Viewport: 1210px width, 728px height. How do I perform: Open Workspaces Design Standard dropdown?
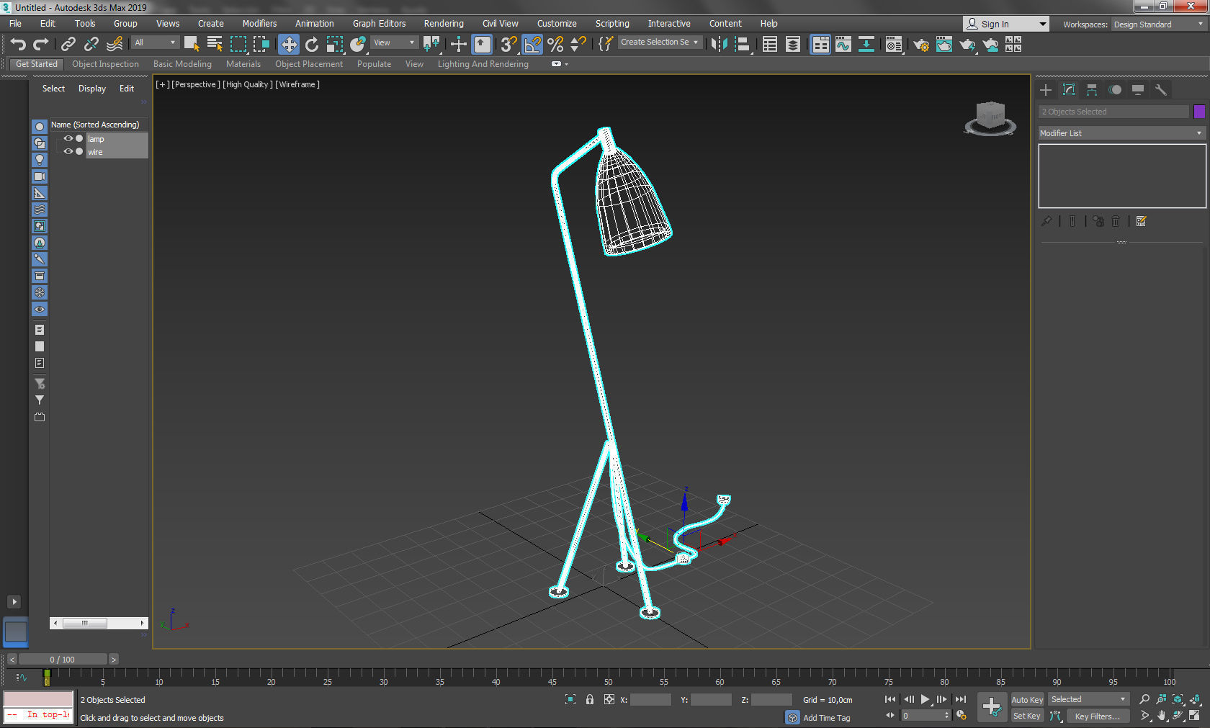click(1158, 24)
